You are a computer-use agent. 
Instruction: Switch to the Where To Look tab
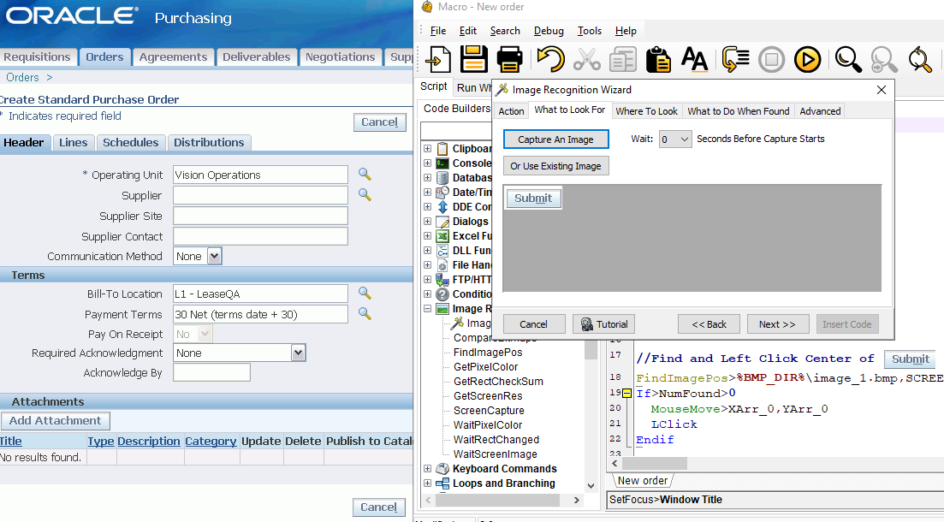tap(646, 111)
